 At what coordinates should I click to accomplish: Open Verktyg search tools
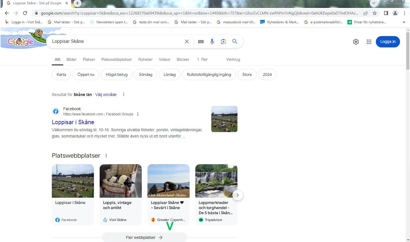coord(233,60)
